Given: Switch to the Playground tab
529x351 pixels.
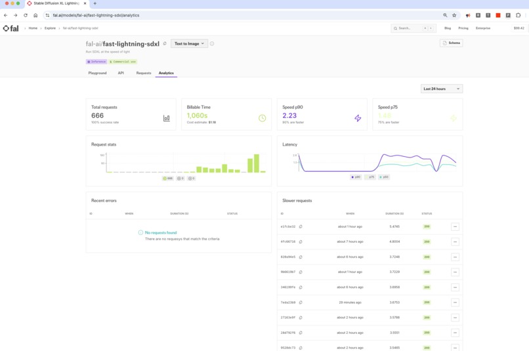Looking at the screenshot, I should pyautogui.click(x=98, y=73).
